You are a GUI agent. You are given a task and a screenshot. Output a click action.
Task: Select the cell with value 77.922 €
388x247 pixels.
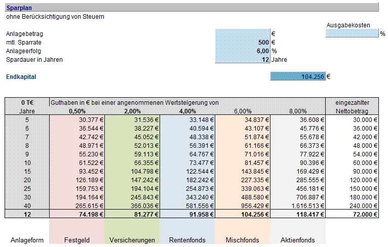[298, 154]
